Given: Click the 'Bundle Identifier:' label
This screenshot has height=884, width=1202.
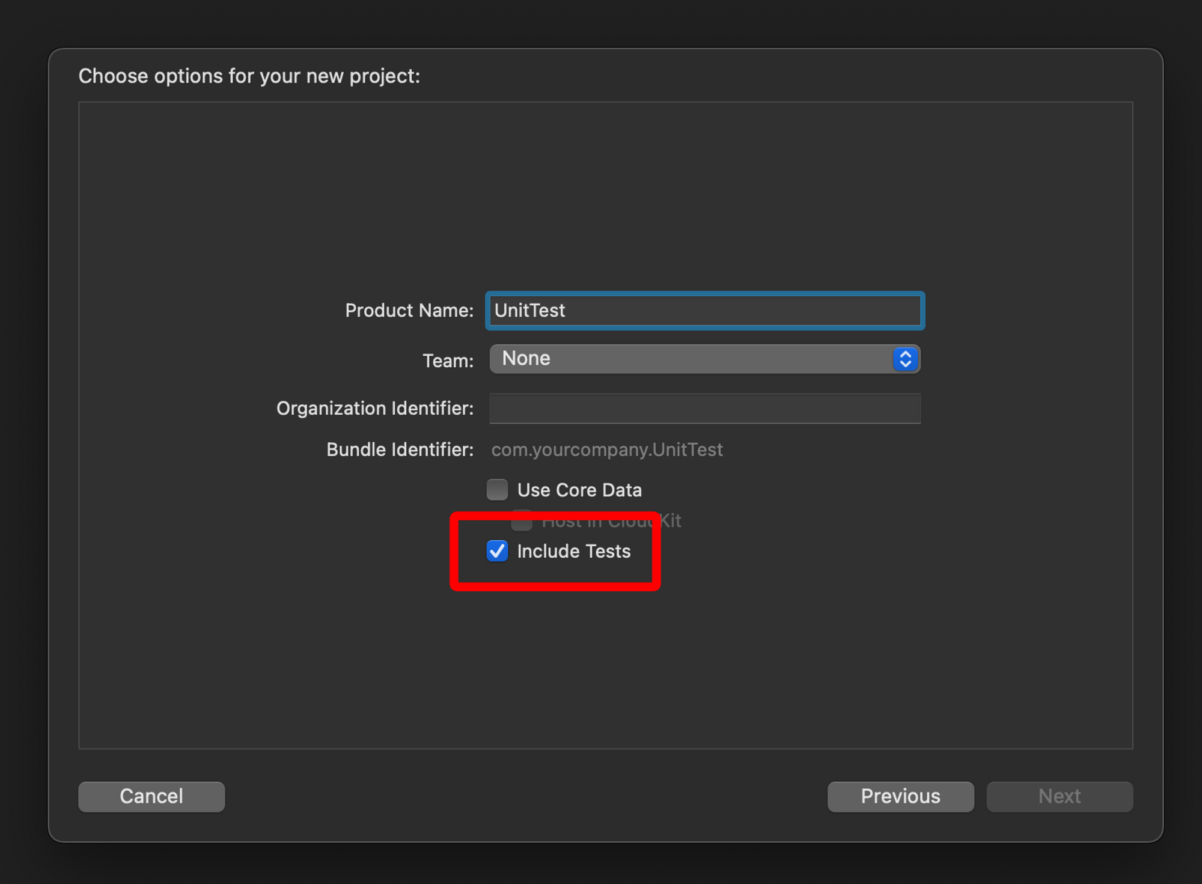Looking at the screenshot, I should click(400, 450).
